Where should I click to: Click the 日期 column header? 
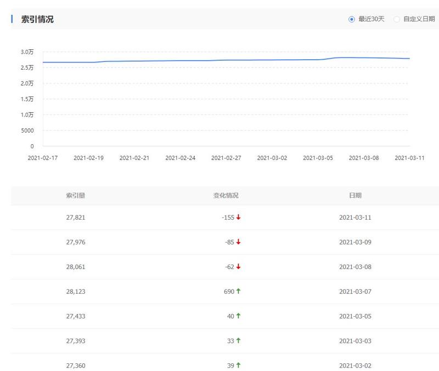tap(355, 196)
